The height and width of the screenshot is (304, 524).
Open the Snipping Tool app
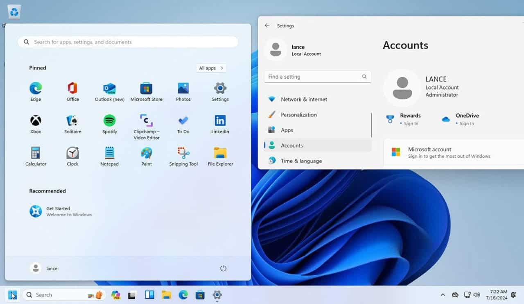(x=183, y=153)
